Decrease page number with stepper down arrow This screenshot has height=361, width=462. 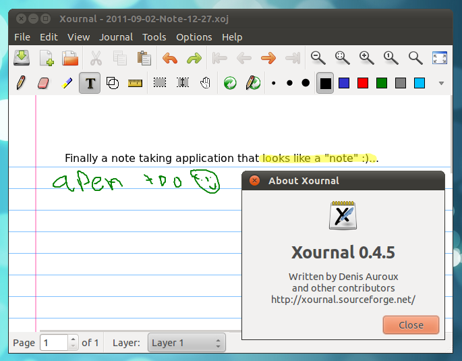[x=73, y=347]
